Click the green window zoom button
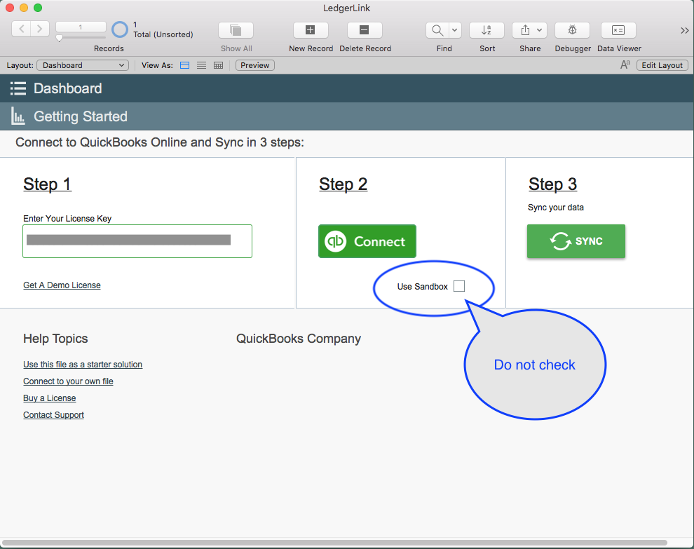 [38, 8]
